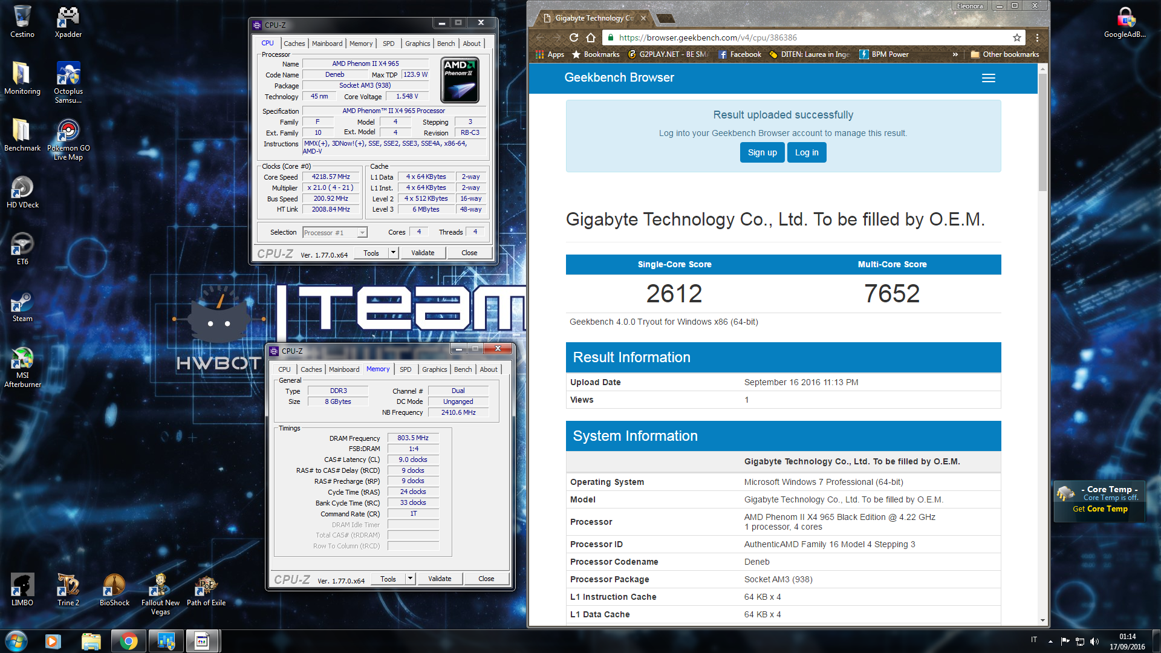The height and width of the screenshot is (653, 1161).
Task: Open the Processor #1 selection dropdown
Action: [335, 233]
